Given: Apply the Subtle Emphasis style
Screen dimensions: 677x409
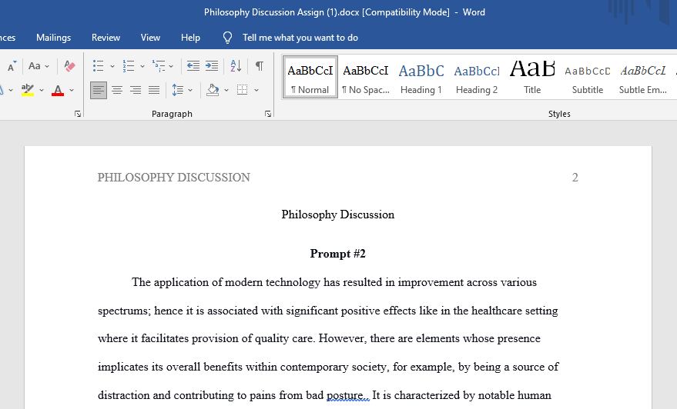Looking at the screenshot, I should tap(643, 77).
